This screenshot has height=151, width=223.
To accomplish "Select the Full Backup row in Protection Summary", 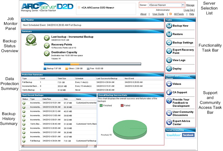I will click(92, 82).
